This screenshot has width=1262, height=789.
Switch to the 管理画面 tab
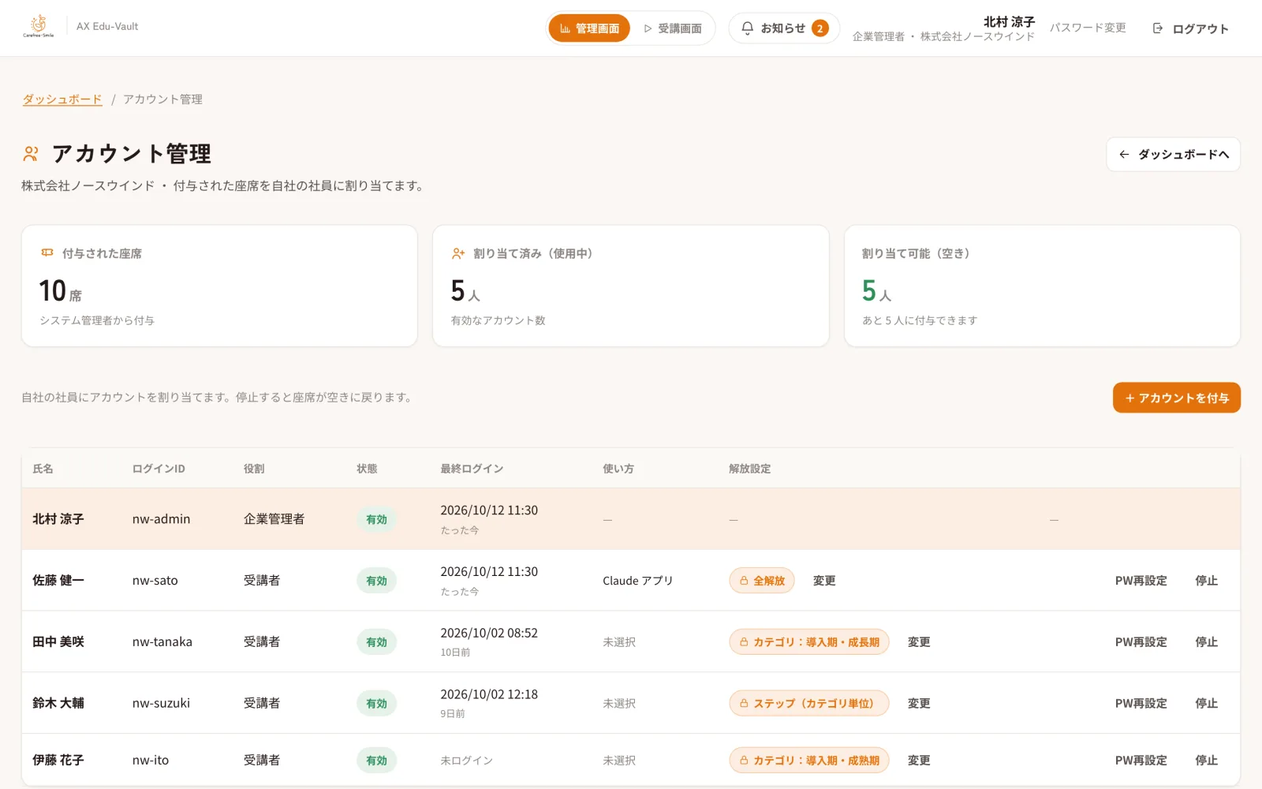pyautogui.click(x=589, y=28)
